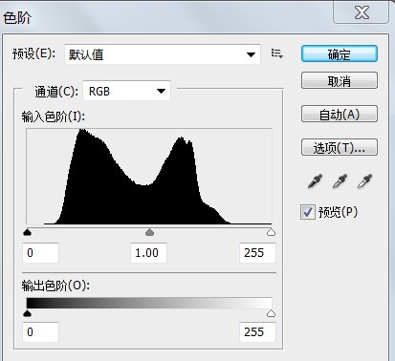395x361 pixels.
Task: Click input highlight value field 255
Action: [257, 253]
